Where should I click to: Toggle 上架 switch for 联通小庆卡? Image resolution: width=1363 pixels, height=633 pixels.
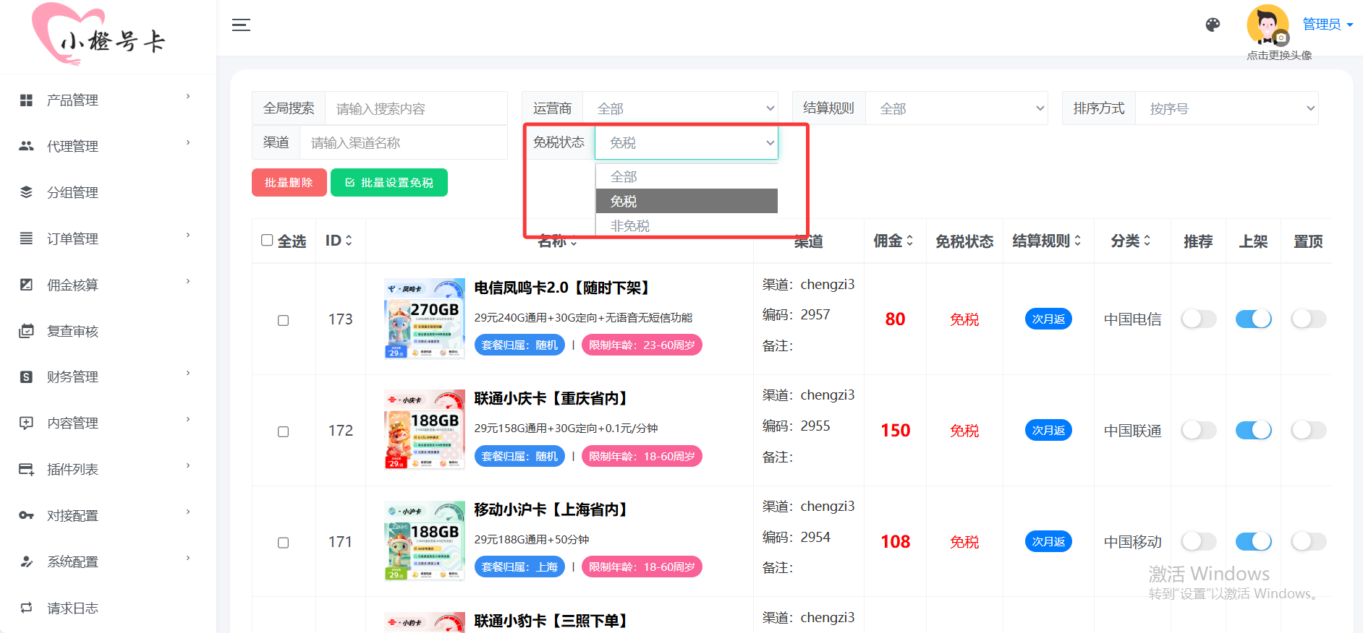tap(1253, 430)
